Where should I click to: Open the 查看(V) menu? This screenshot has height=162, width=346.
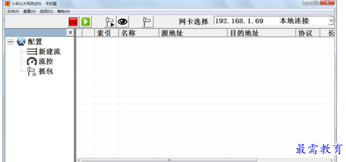click(x=29, y=12)
